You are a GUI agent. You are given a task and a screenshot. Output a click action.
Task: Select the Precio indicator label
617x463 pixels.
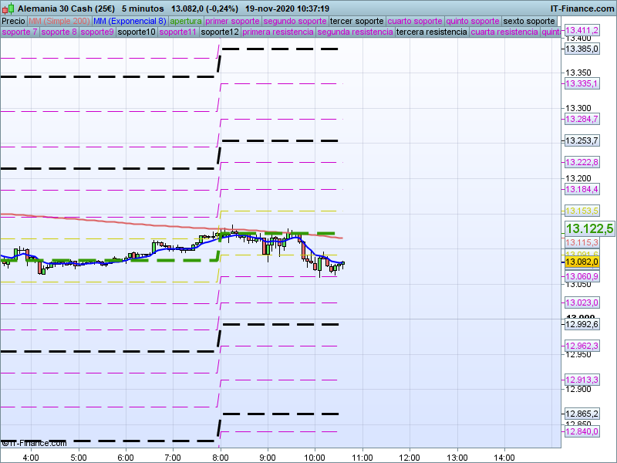coord(13,21)
